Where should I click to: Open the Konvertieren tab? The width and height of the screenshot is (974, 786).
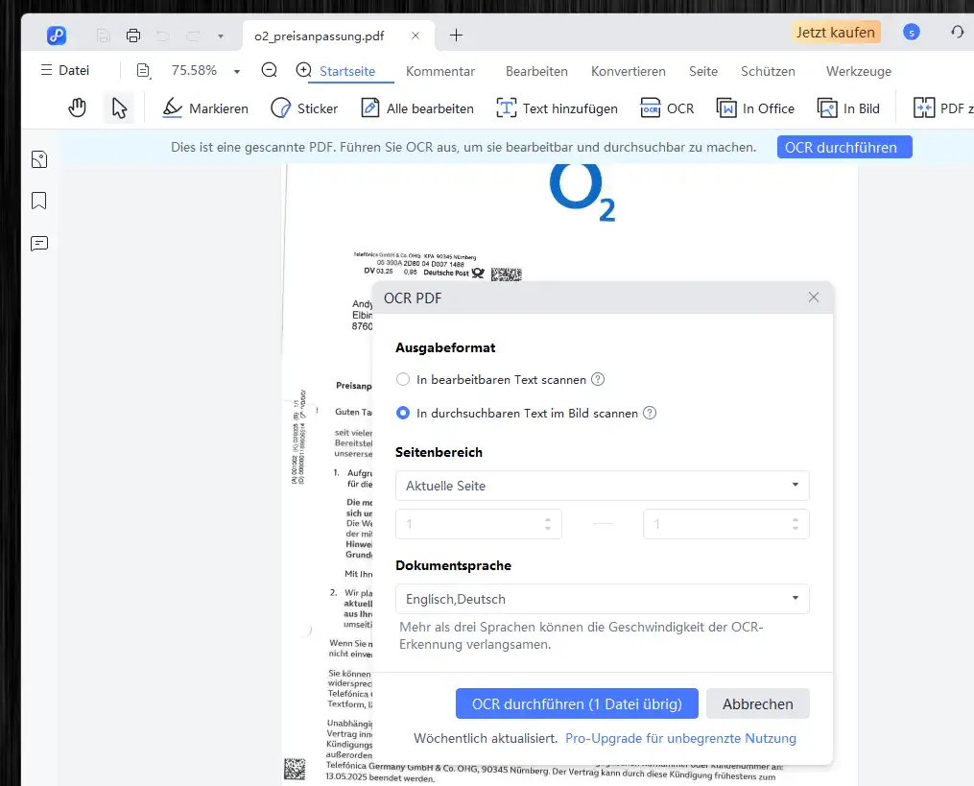(628, 71)
